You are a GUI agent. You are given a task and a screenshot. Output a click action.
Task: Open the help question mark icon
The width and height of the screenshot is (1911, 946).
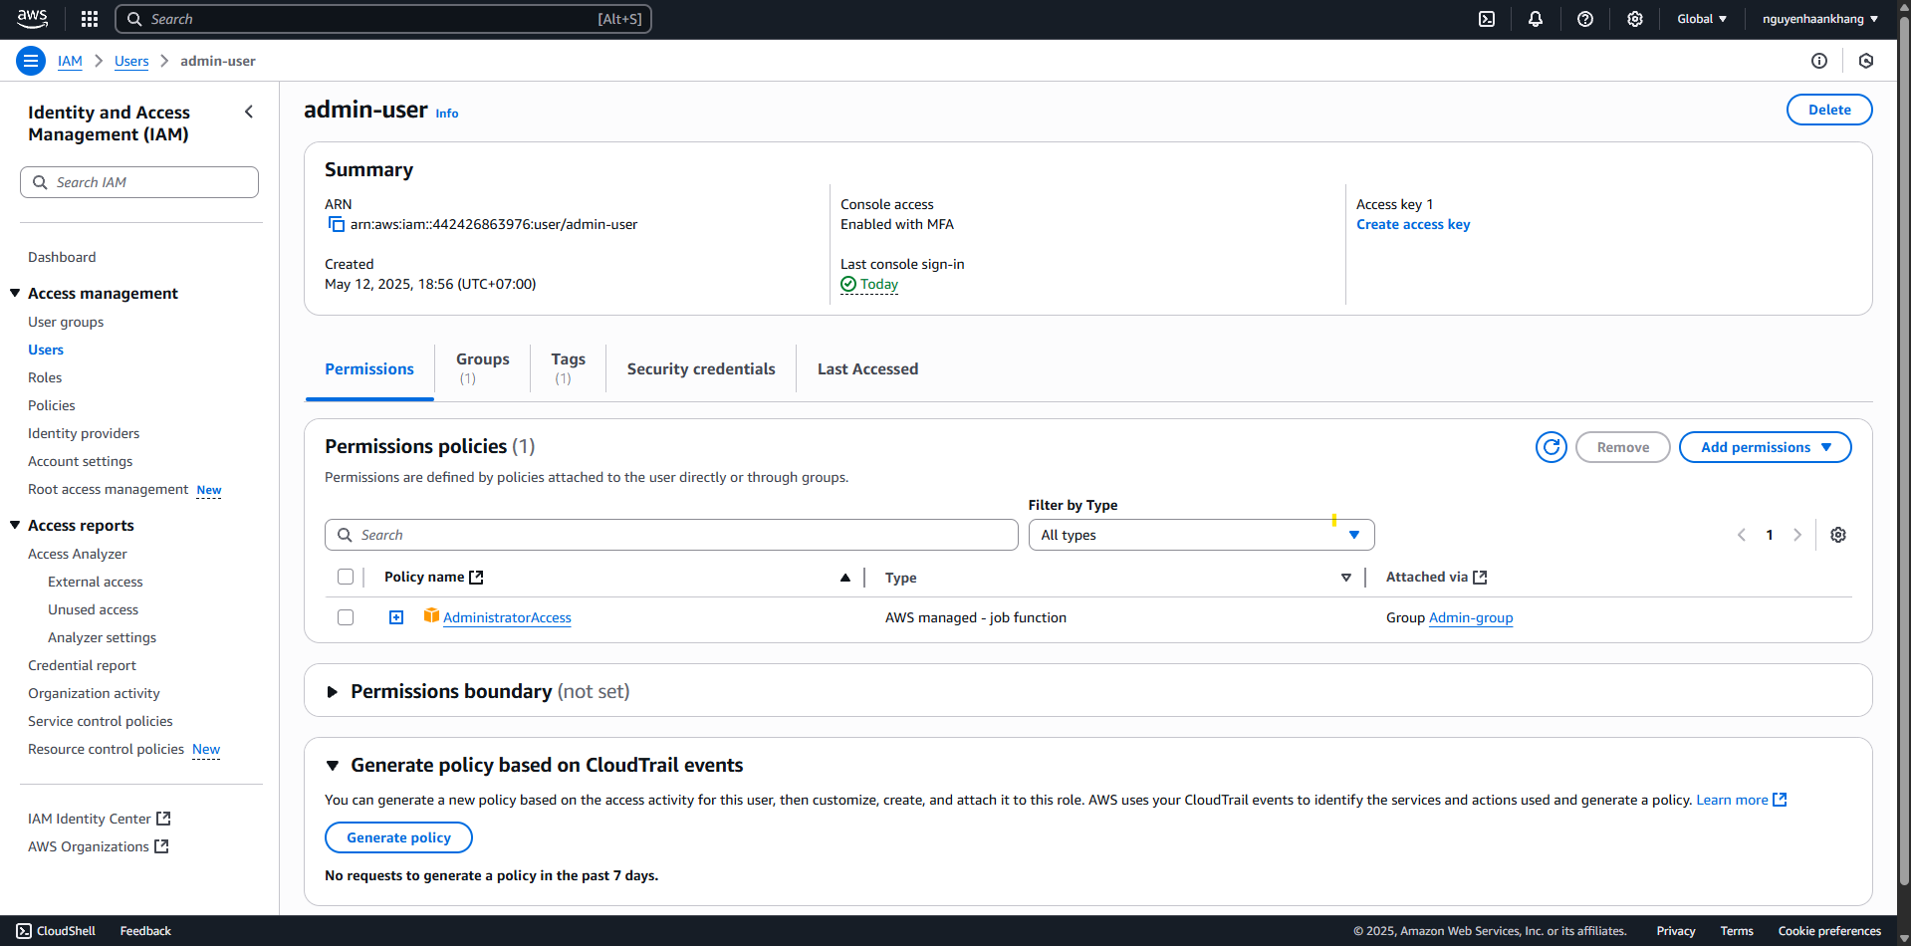[1585, 19]
